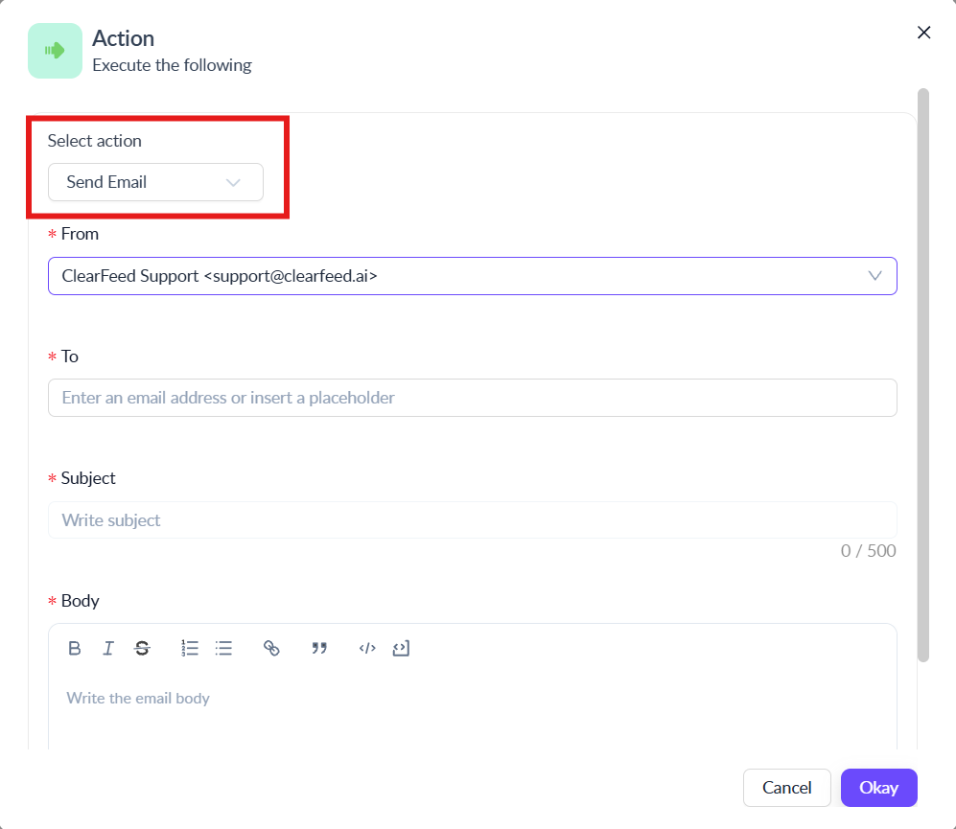Open the Select action dropdown
Image resolution: width=956 pixels, height=829 pixels.
[x=155, y=182]
